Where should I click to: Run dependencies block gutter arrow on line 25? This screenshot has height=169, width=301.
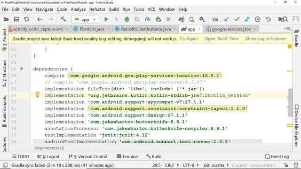tap(22, 69)
